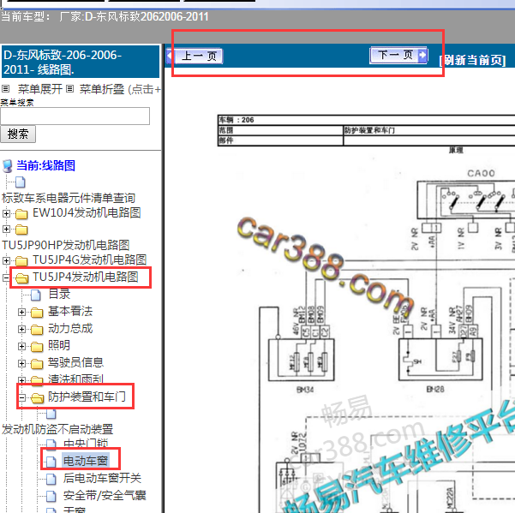This screenshot has height=513, width=515.
Task: Click page icon above 标致车系电器元件清单查询
Action: (20, 182)
